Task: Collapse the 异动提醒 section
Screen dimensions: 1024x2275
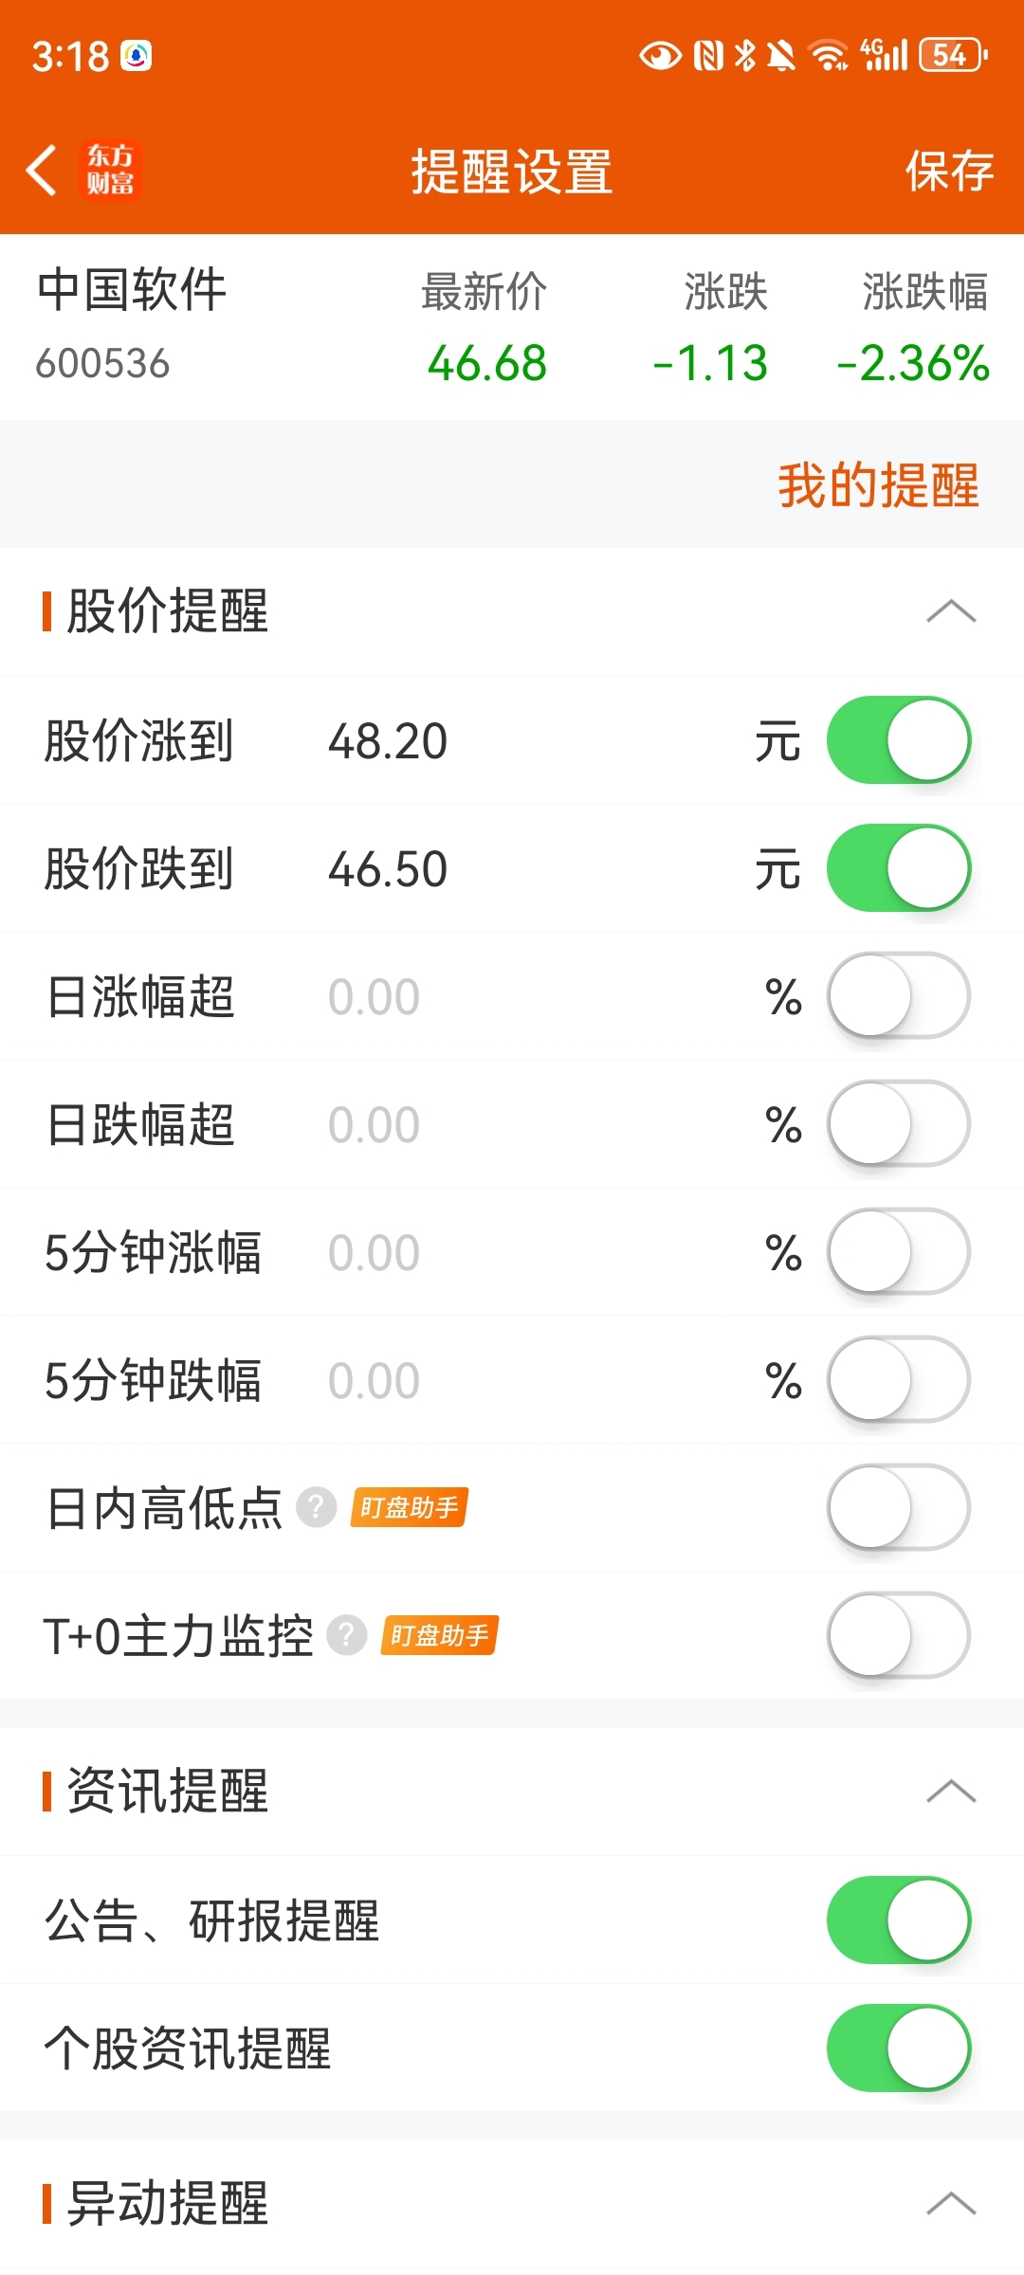Action: coord(951,2204)
